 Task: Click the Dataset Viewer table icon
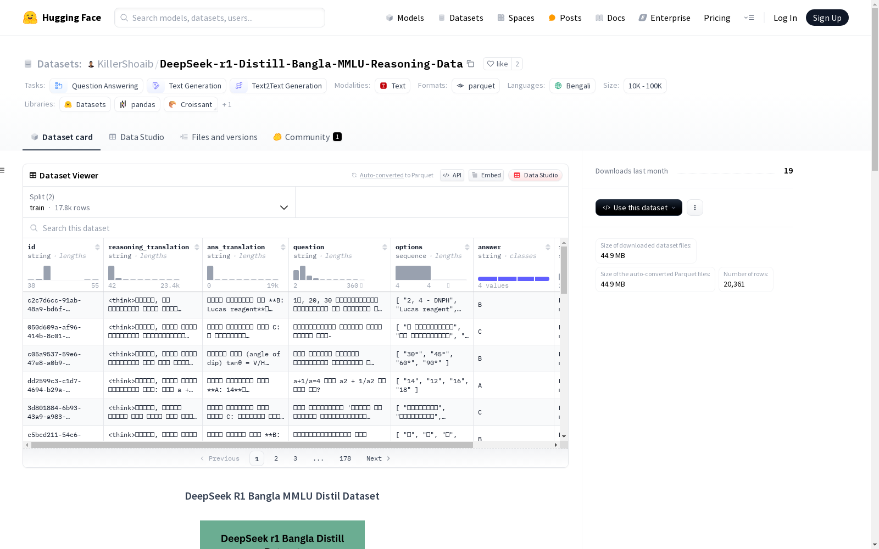point(33,175)
